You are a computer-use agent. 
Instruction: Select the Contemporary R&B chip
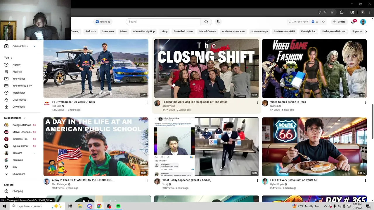pos(284,32)
